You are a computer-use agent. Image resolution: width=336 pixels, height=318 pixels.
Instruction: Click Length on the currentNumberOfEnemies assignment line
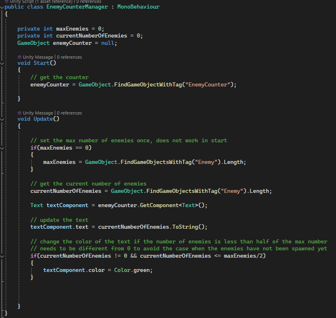[x=259, y=191]
